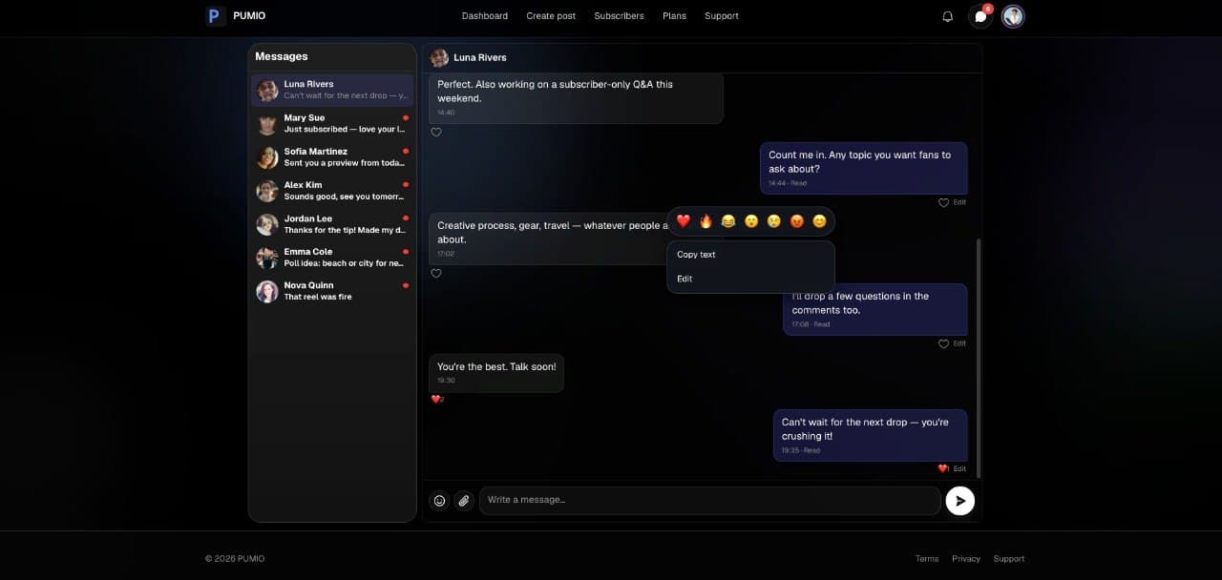The height and width of the screenshot is (580, 1222).
Task: Open Jordan Lee conversation
Action: click(x=332, y=224)
